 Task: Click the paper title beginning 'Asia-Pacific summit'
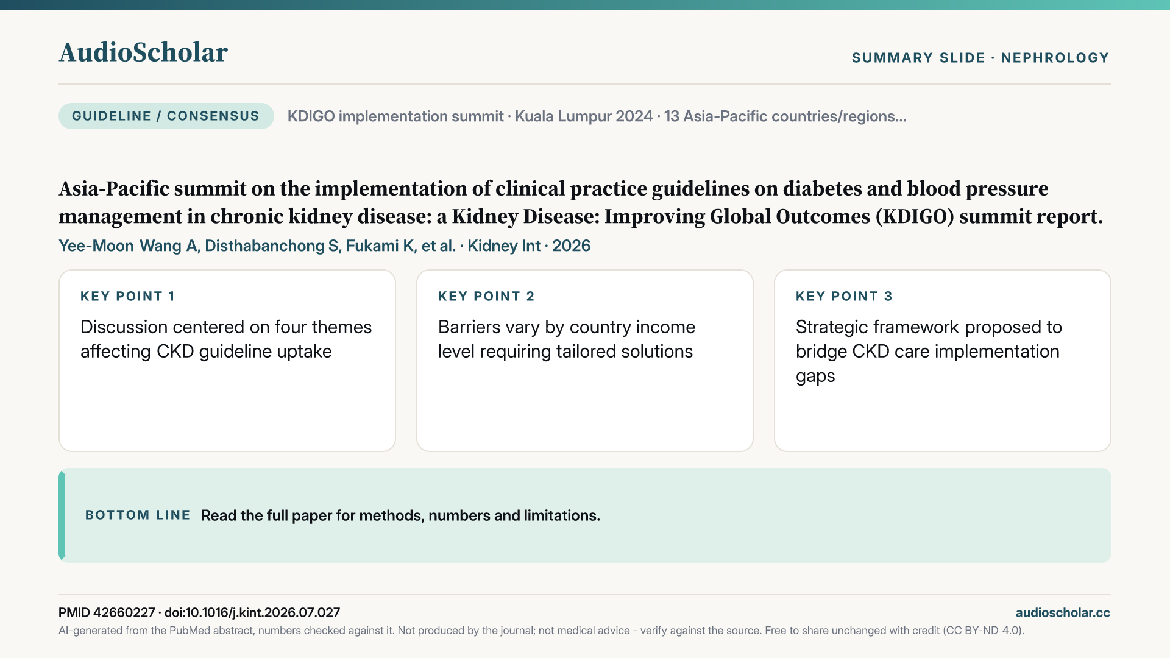(x=581, y=202)
